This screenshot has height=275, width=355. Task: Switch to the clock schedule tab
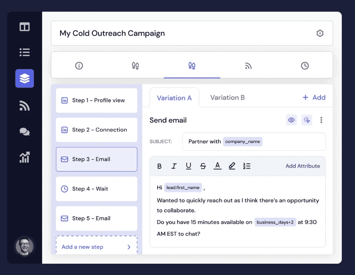coord(305,66)
